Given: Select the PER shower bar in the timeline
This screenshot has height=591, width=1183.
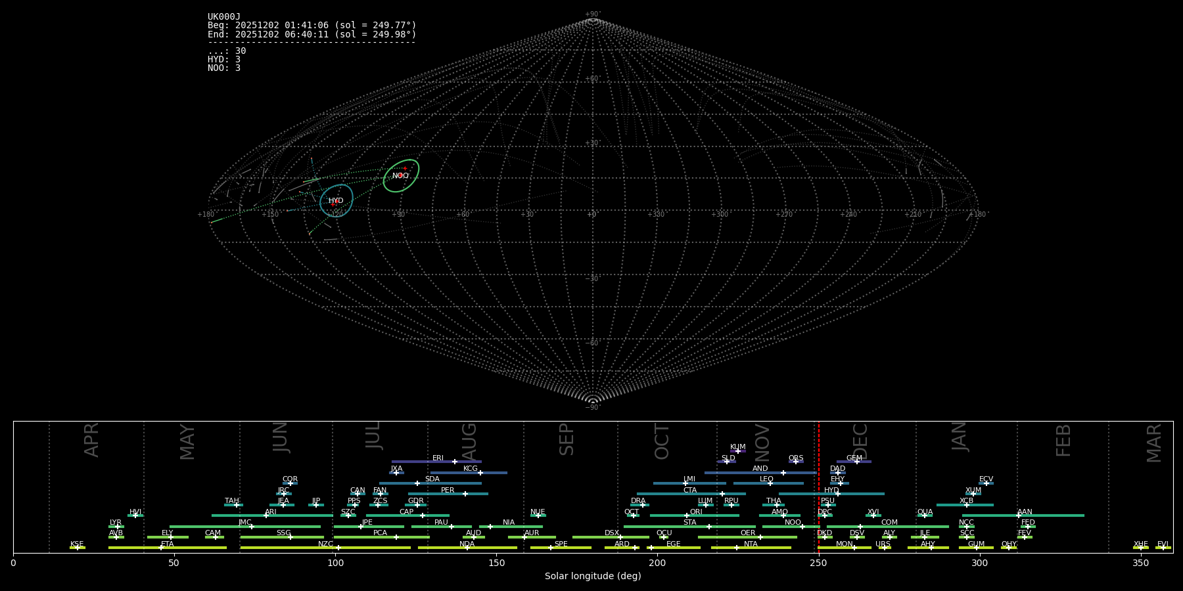Looking at the screenshot, I should click(448, 493).
